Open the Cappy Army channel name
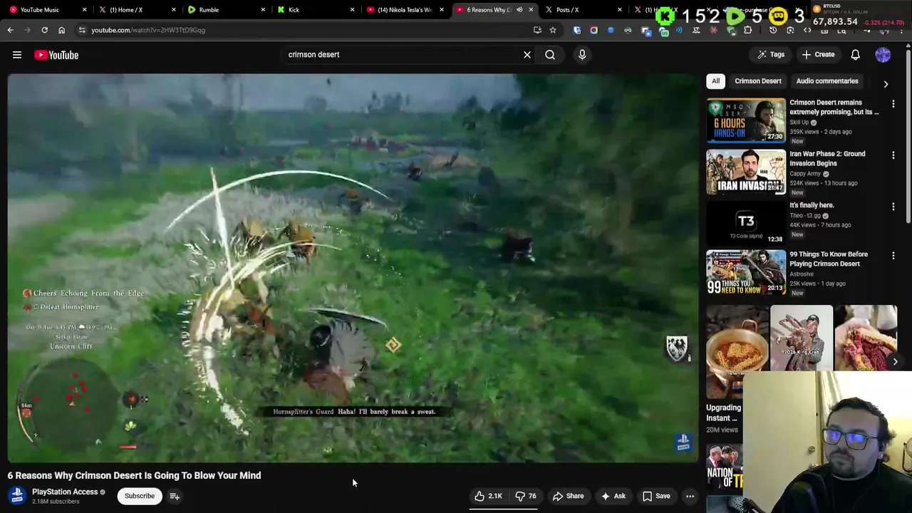The height and width of the screenshot is (513, 912). (x=805, y=174)
